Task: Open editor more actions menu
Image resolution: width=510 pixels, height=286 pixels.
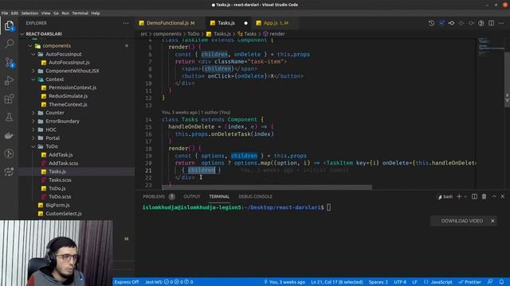Action: point(501,23)
